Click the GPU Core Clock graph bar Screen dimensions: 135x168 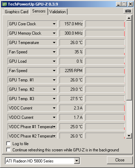click(105, 24)
